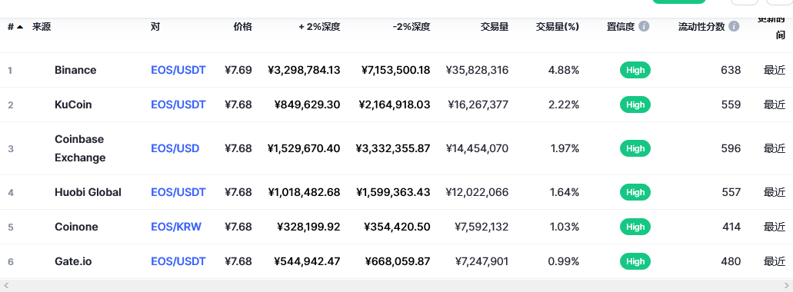Open Binance EOS/USDT pair link
This screenshot has width=793, height=292.
(178, 70)
